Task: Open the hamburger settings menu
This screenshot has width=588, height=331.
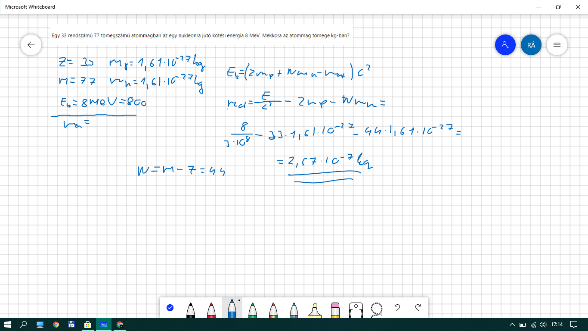Action: point(557,45)
